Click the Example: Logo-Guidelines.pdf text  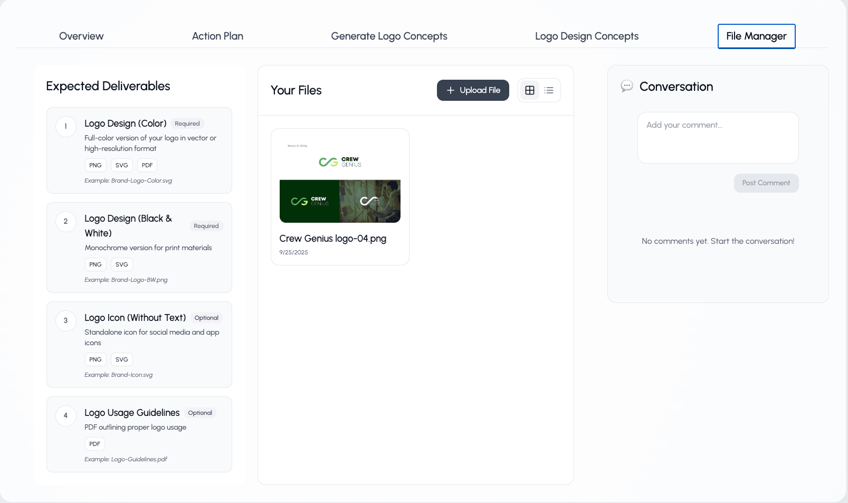click(126, 459)
